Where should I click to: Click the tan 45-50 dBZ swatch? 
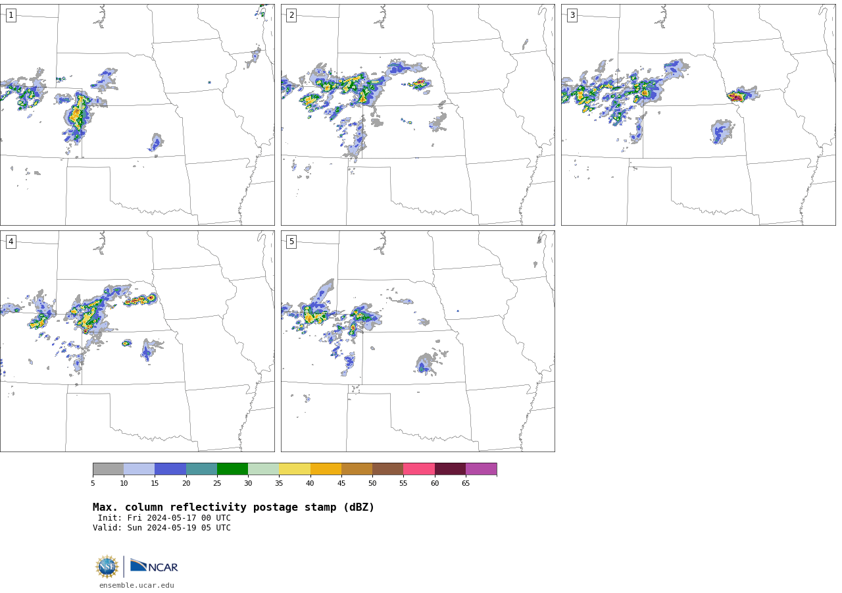pos(357,469)
